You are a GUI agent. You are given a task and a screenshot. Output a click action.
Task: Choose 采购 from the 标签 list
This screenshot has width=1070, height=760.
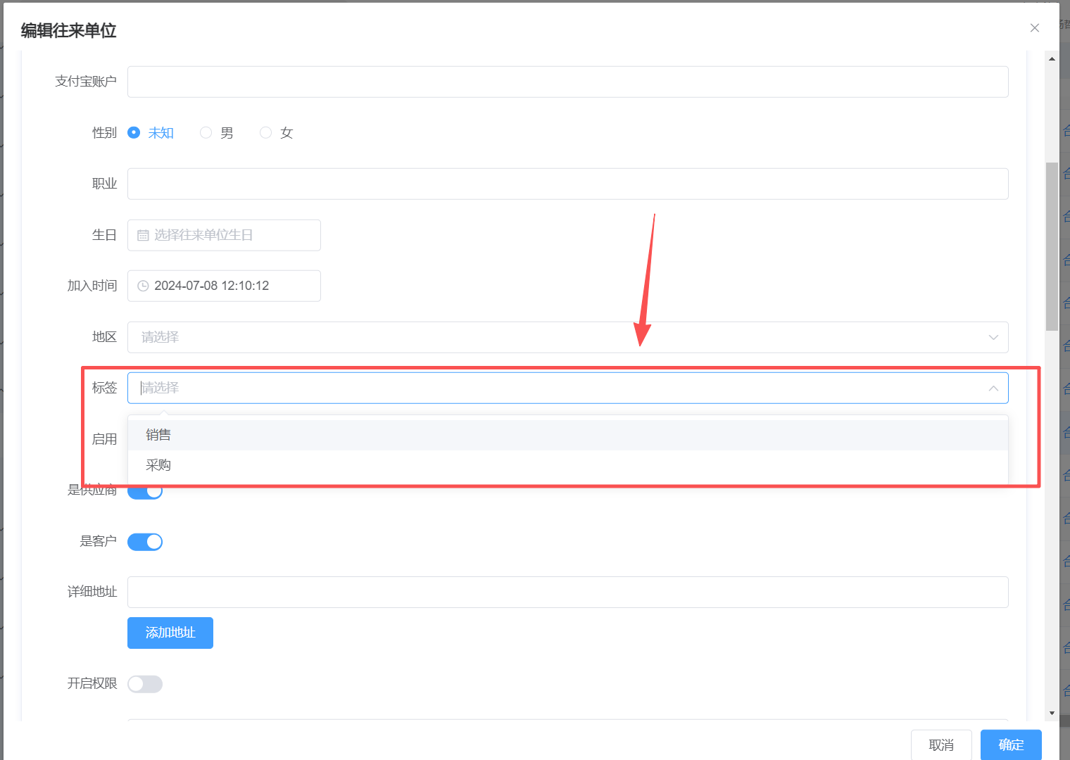[158, 465]
